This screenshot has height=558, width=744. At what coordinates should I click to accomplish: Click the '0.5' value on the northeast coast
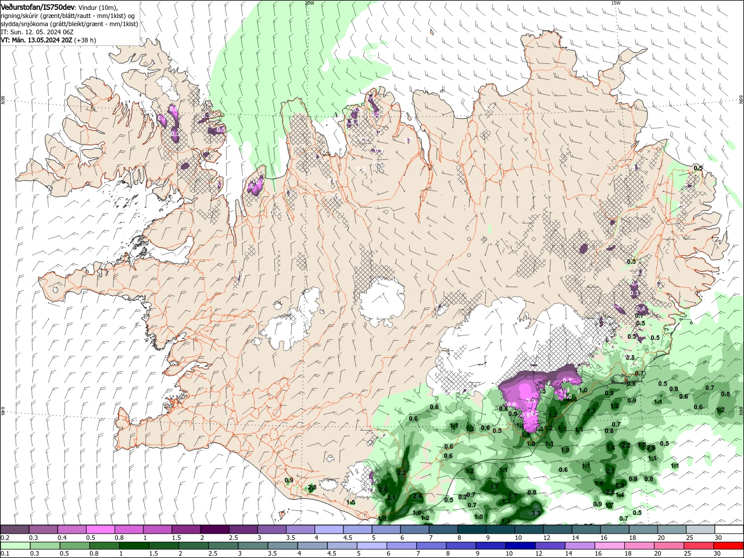tap(698, 168)
